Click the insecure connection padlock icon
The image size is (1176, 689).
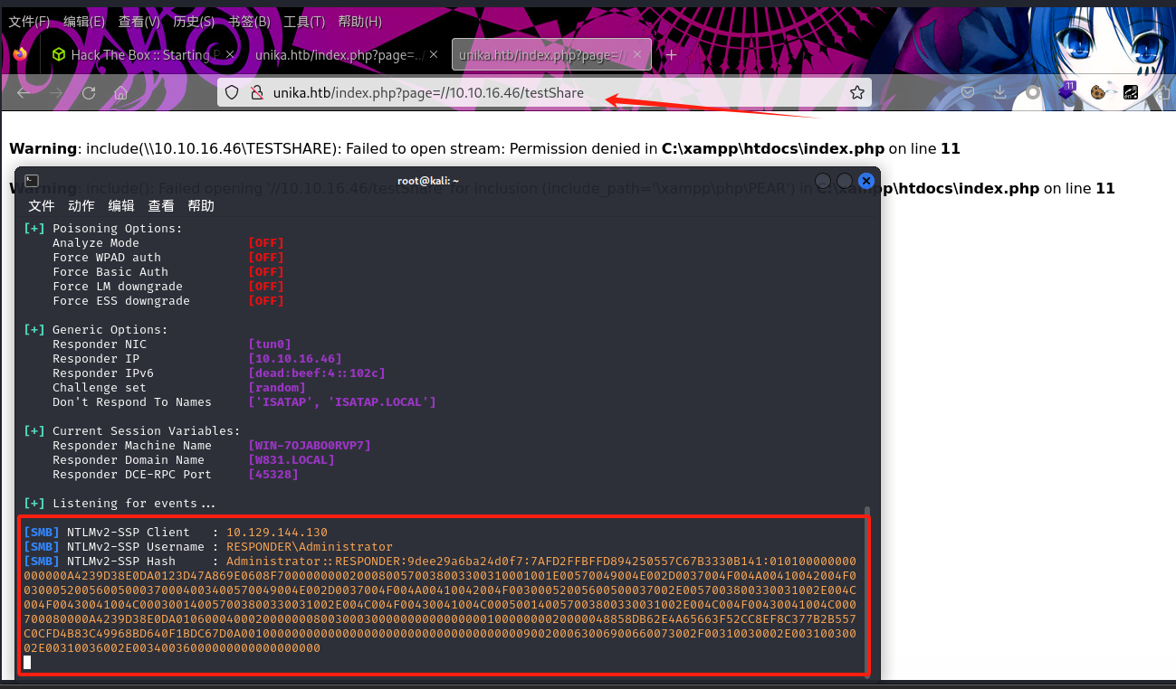[x=256, y=92]
